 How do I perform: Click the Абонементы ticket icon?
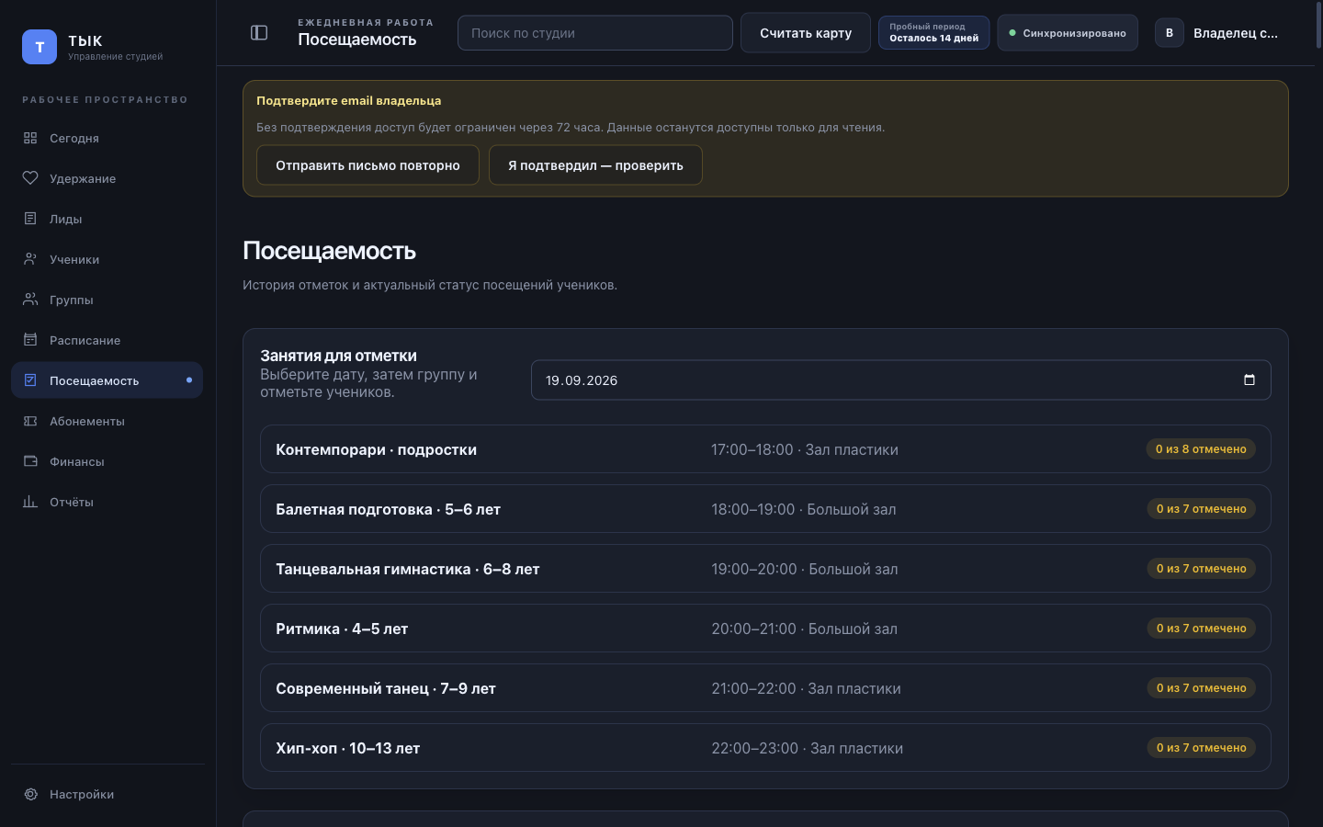30,421
